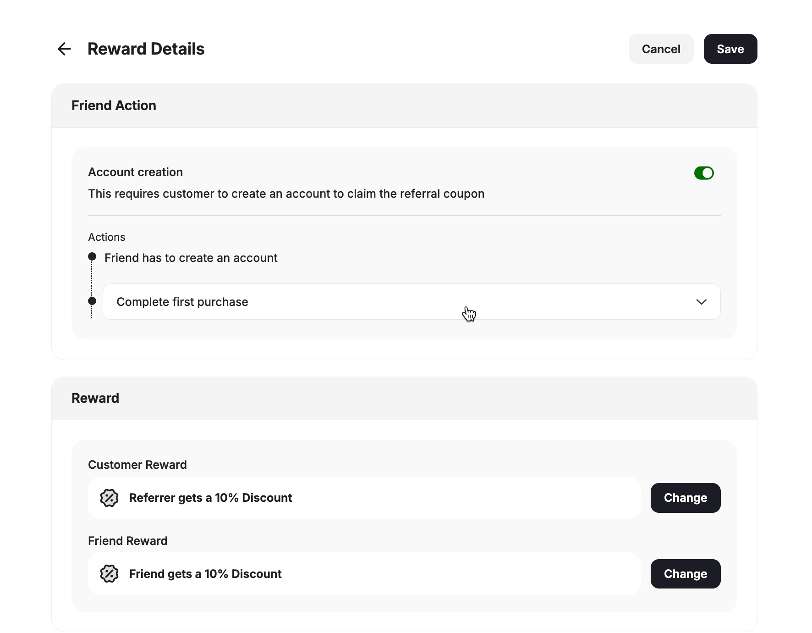Select the Reward section header
Screen dimensions: 812x633
[x=95, y=398]
